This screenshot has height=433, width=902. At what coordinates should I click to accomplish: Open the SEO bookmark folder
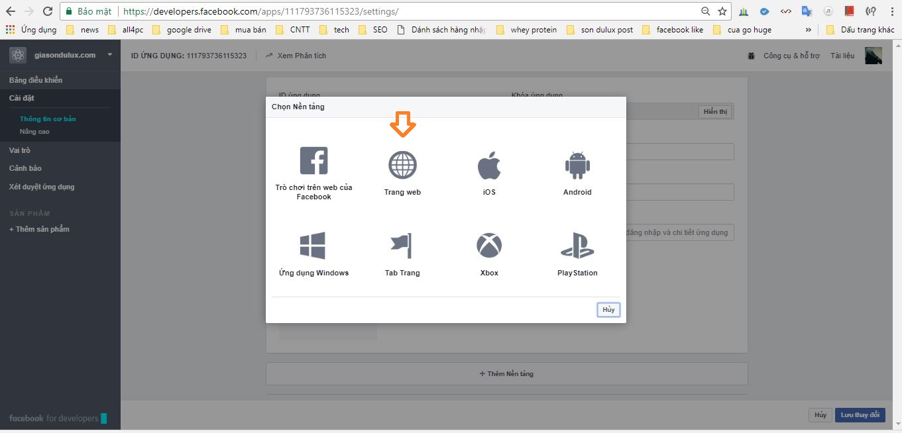373,30
